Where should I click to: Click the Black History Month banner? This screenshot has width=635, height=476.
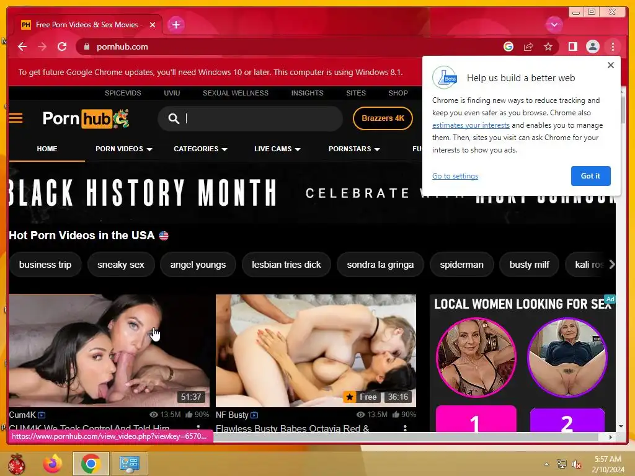tap(312, 193)
